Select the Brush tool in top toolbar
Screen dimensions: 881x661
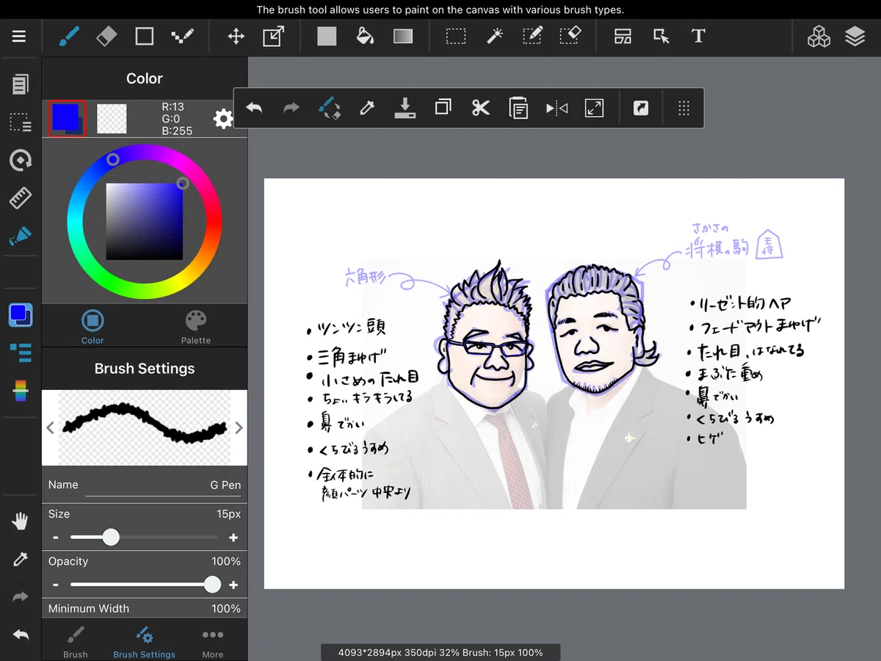(x=69, y=36)
